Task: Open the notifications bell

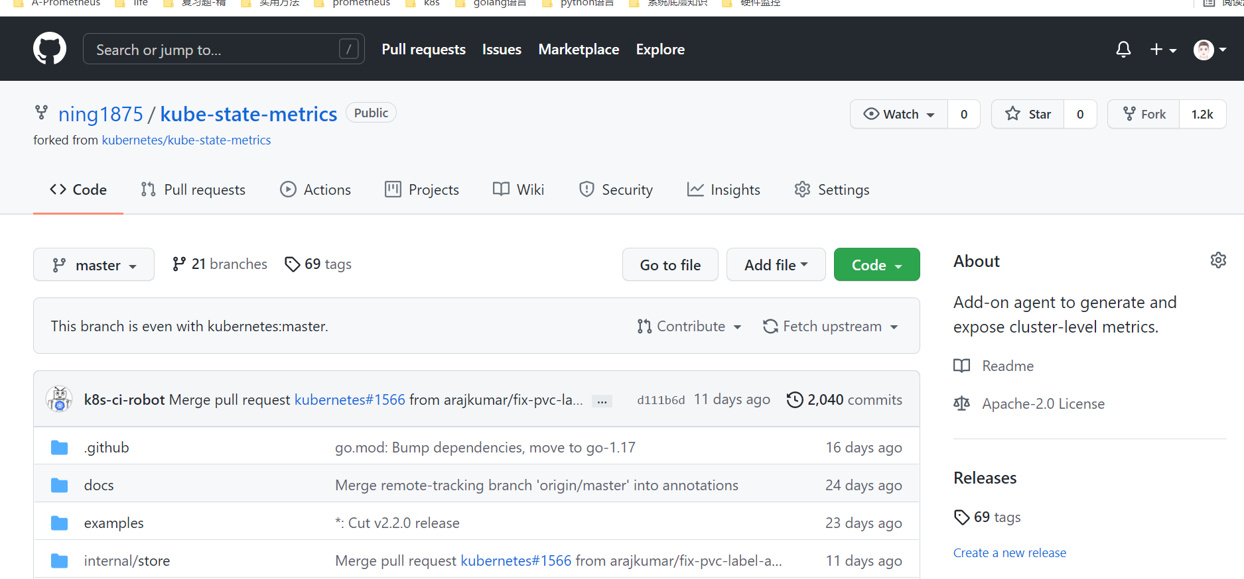Action: 1123,49
